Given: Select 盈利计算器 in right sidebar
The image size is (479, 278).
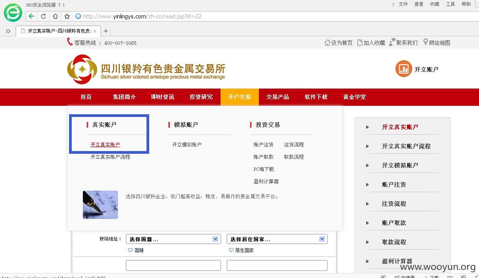Looking at the screenshot, I should click(x=397, y=261).
